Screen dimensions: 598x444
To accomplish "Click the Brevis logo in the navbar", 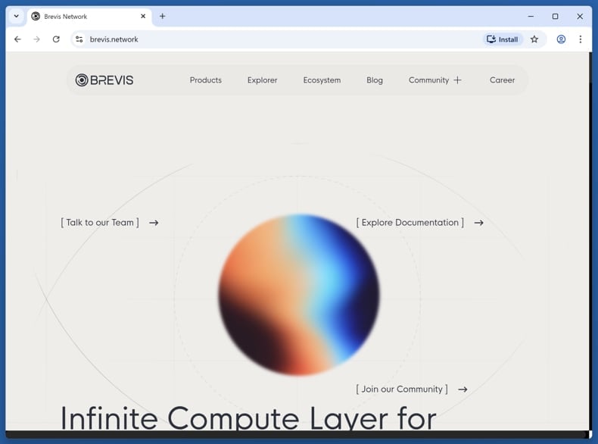I will [x=104, y=80].
